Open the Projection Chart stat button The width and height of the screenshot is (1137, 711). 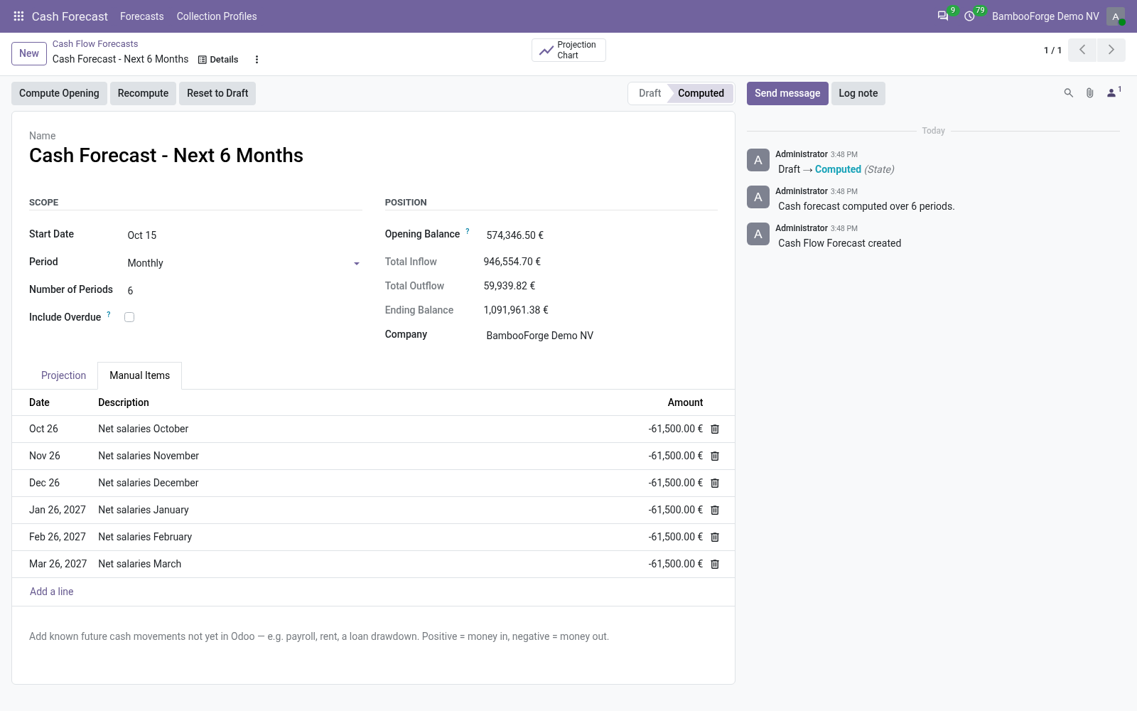pos(568,50)
